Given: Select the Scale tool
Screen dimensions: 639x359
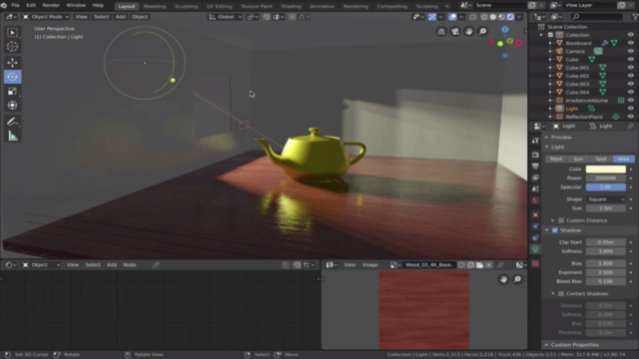Looking at the screenshot, I should (12, 91).
